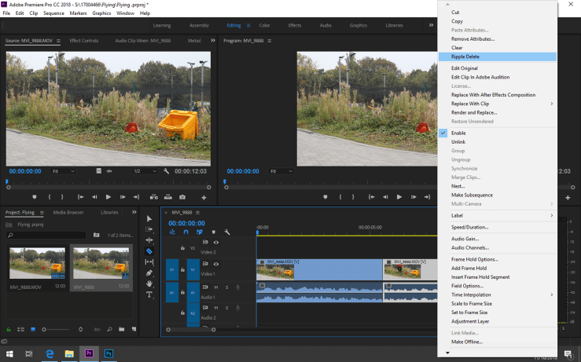This screenshot has height=362, width=581.
Task: Select the Type tool
Action: pyautogui.click(x=149, y=294)
